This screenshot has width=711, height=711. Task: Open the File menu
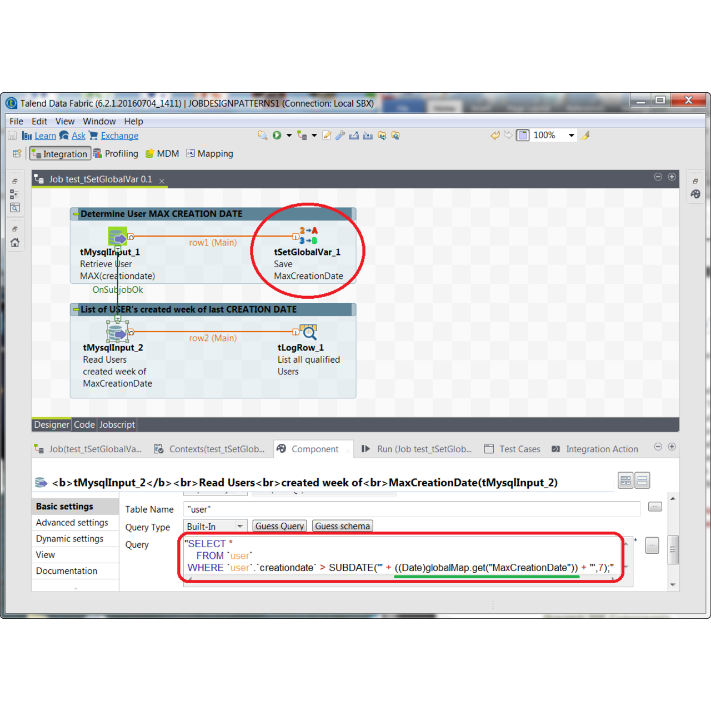coord(16,121)
